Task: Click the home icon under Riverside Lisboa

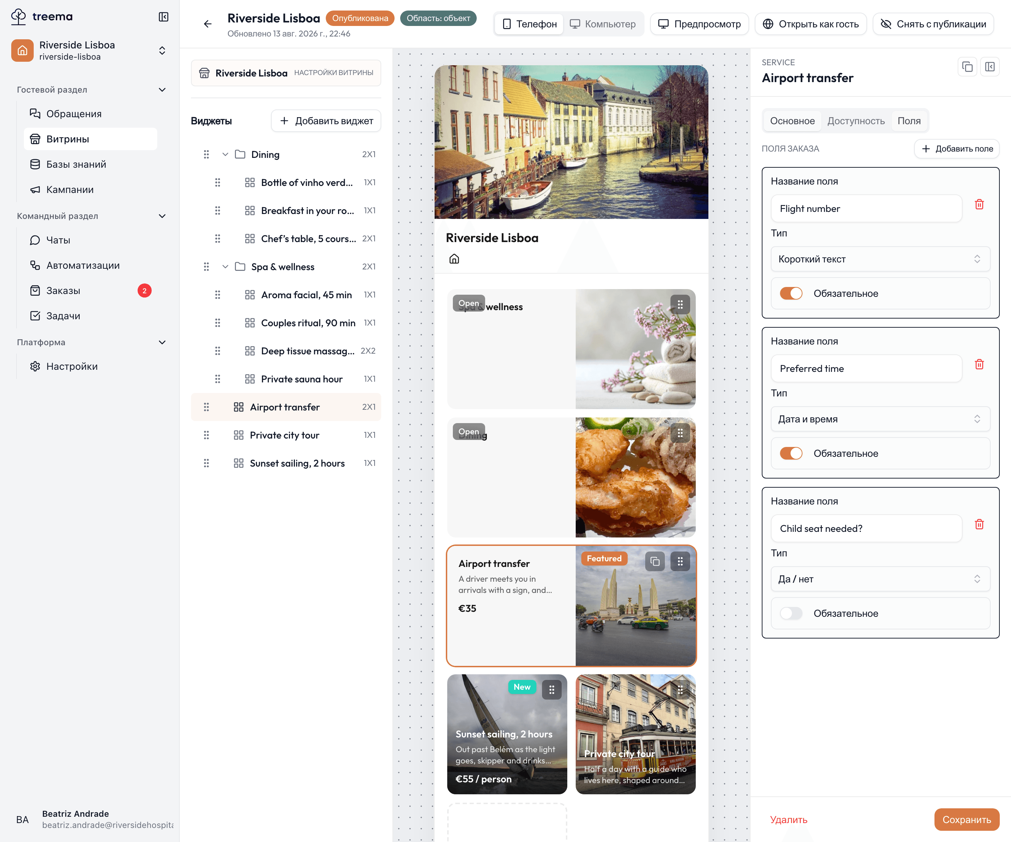Action: (x=454, y=259)
